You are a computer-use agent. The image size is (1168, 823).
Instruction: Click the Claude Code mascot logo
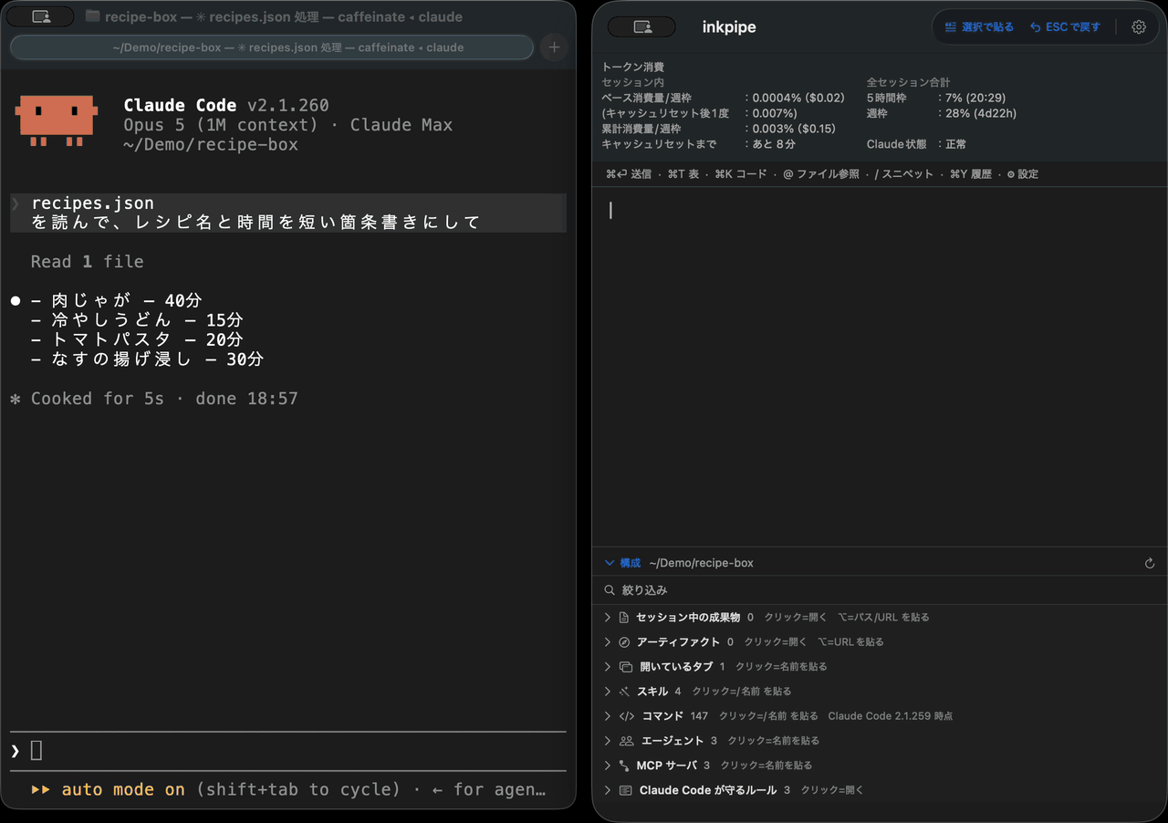56,119
